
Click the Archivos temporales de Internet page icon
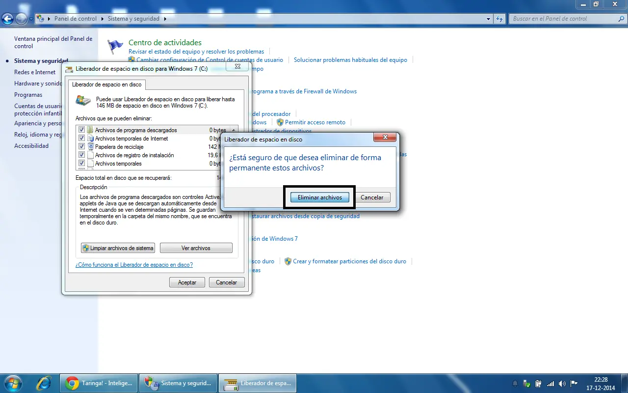coord(90,139)
